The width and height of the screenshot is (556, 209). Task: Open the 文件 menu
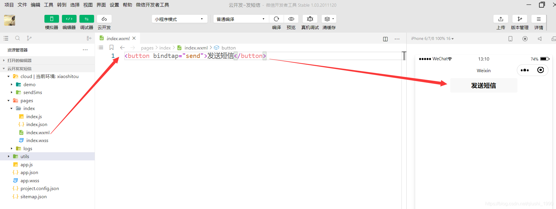[x=22, y=5]
